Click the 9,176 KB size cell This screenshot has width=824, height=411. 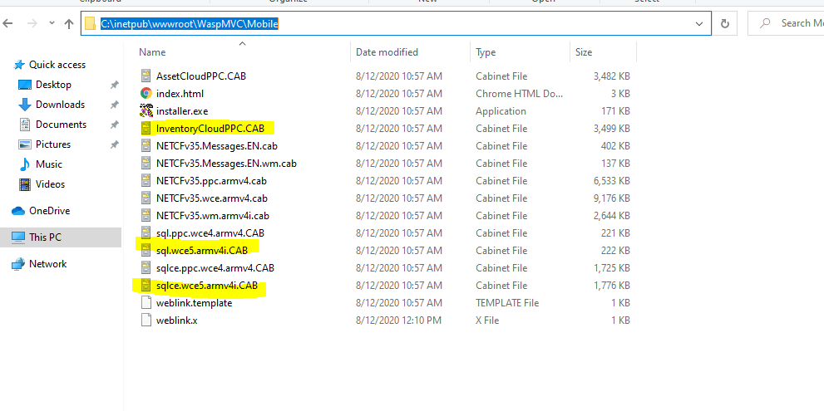[x=611, y=198]
